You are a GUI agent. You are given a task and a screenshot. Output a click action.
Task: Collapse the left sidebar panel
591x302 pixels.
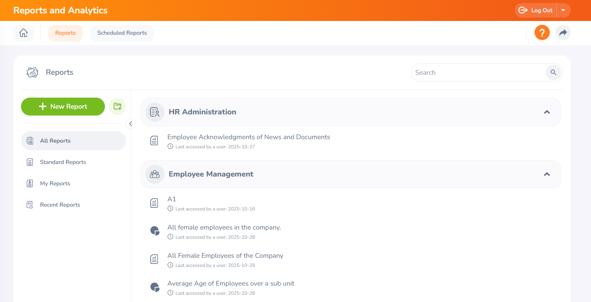click(130, 124)
